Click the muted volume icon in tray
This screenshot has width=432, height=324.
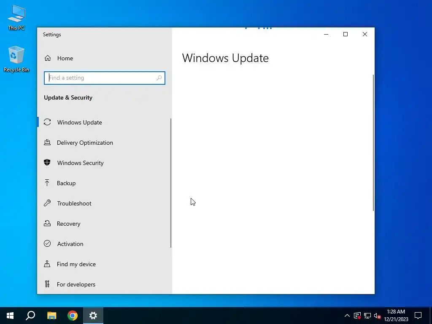pyautogui.click(x=377, y=316)
